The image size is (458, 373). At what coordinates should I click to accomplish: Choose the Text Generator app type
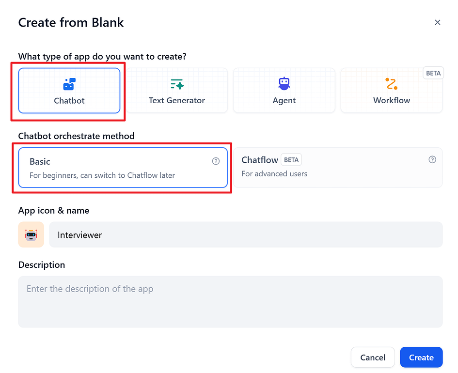coord(177,91)
